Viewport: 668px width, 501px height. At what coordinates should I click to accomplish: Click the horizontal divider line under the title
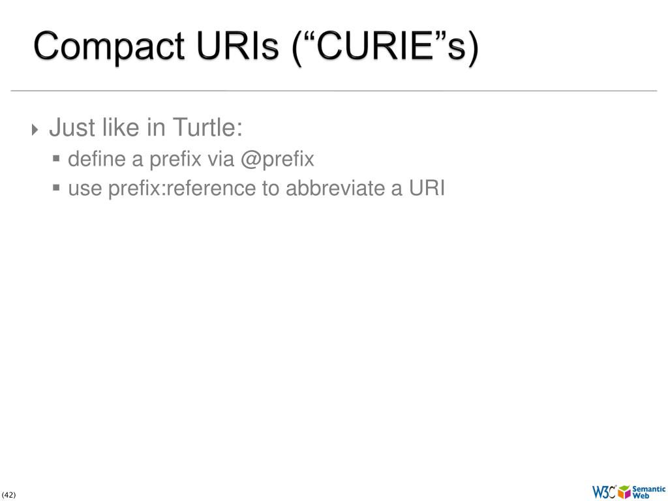(333, 91)
